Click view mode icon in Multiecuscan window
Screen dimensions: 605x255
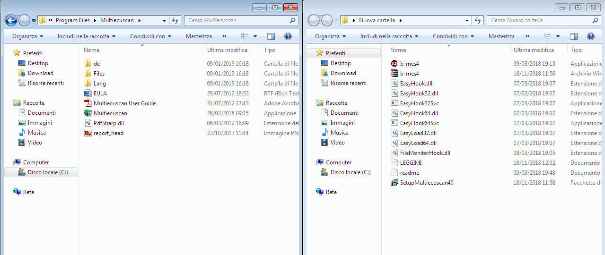[245, 36]
